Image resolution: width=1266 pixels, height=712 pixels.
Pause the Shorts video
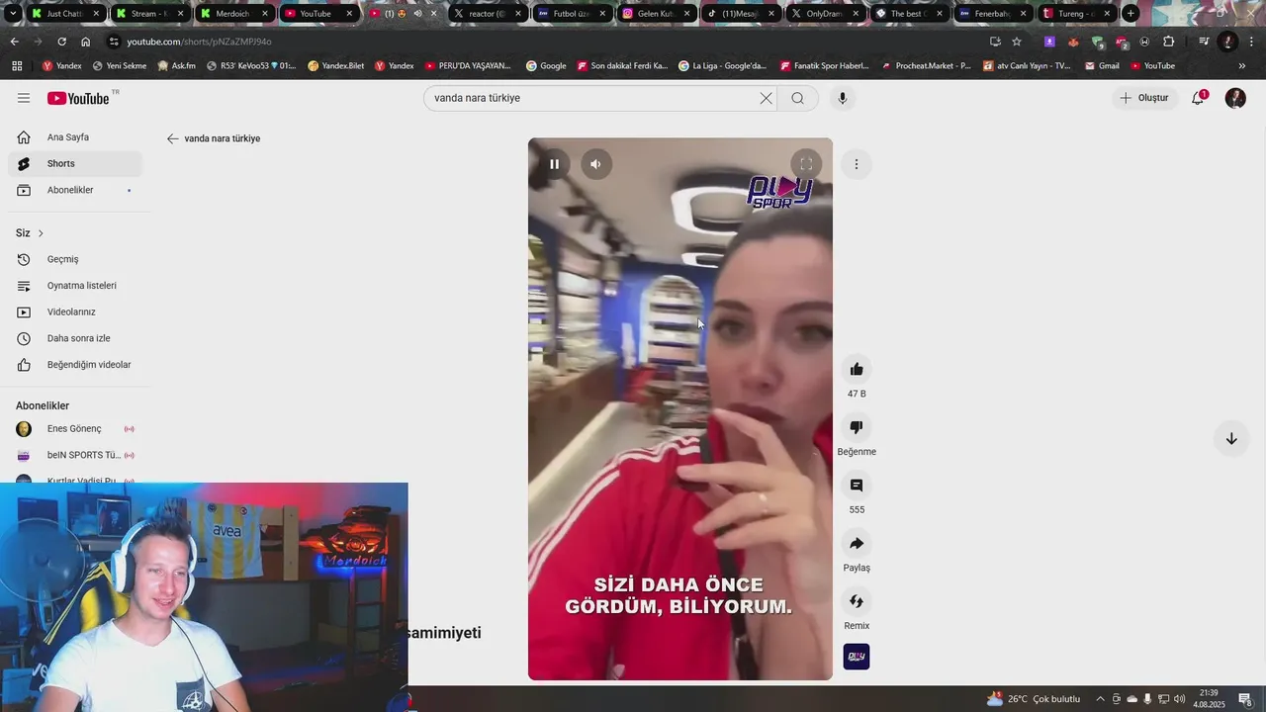[554, 164]
